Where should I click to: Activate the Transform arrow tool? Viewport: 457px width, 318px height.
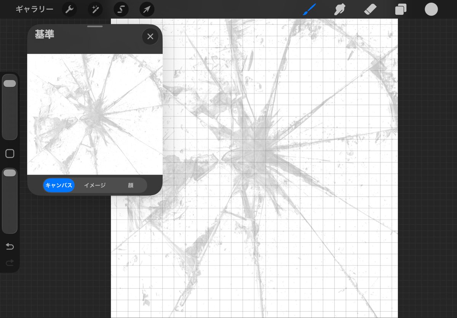coord(147,9)
